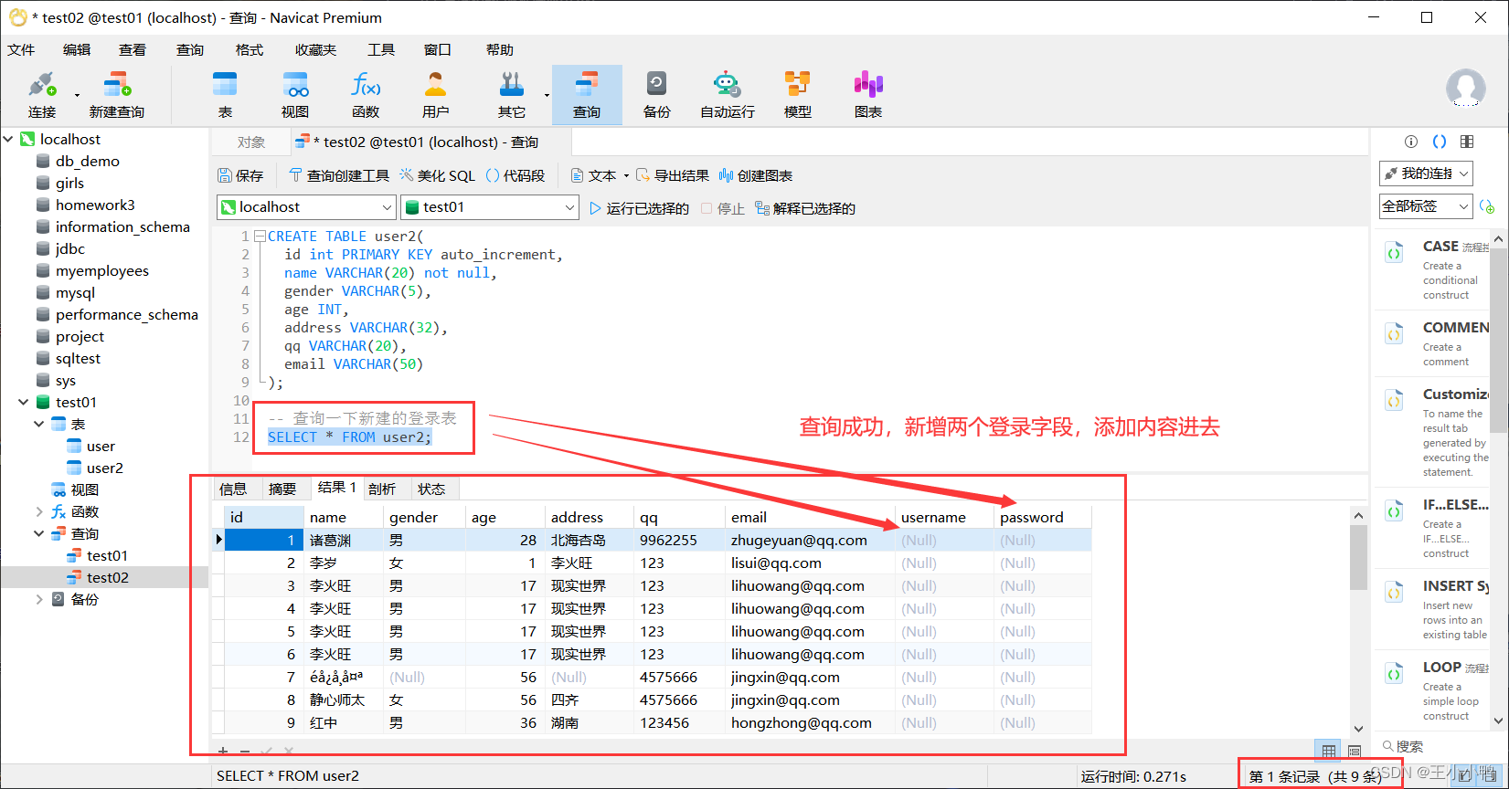Viewport: 1509px width, 789px height.
Task: Open the localhost connection dropdown in editor
Action: tap(306, 207)
